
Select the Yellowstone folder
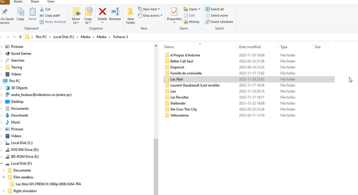tap(179, 115)
